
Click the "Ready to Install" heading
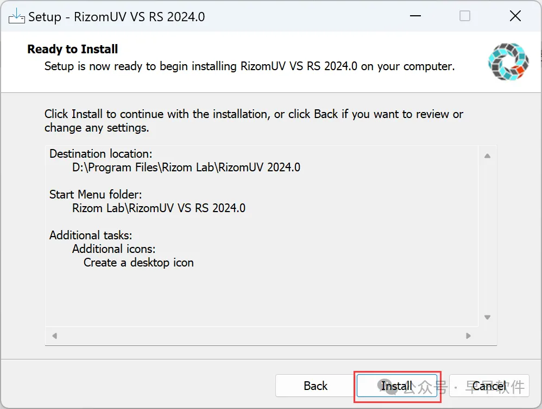73,49
